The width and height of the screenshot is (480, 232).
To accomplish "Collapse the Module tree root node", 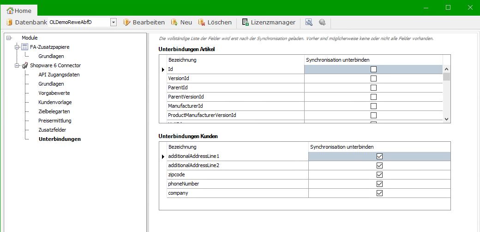I will tap(9, 38).
